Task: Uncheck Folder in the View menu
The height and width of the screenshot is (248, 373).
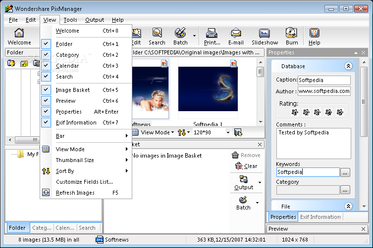Action: pos(46,44)
